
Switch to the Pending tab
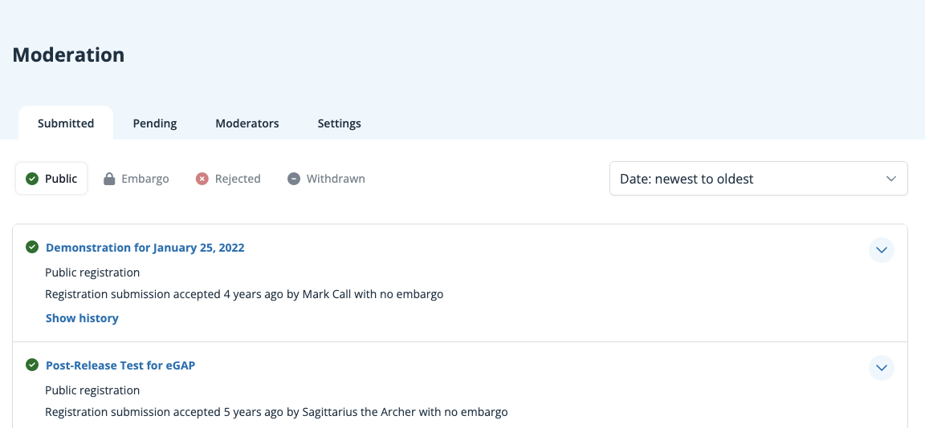point(155,123)
